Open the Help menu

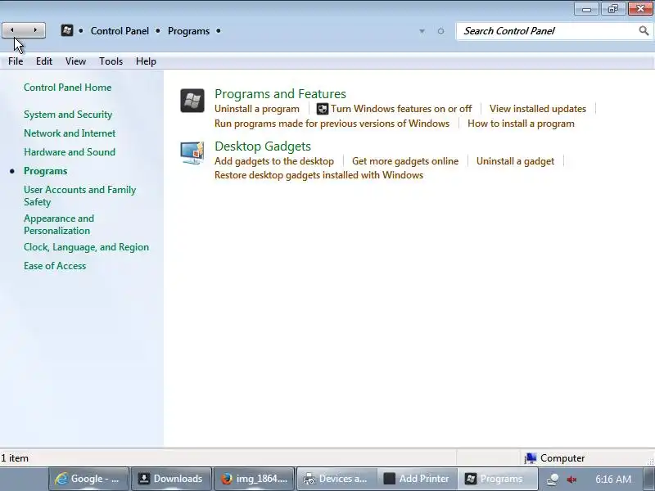coord(146,61)
